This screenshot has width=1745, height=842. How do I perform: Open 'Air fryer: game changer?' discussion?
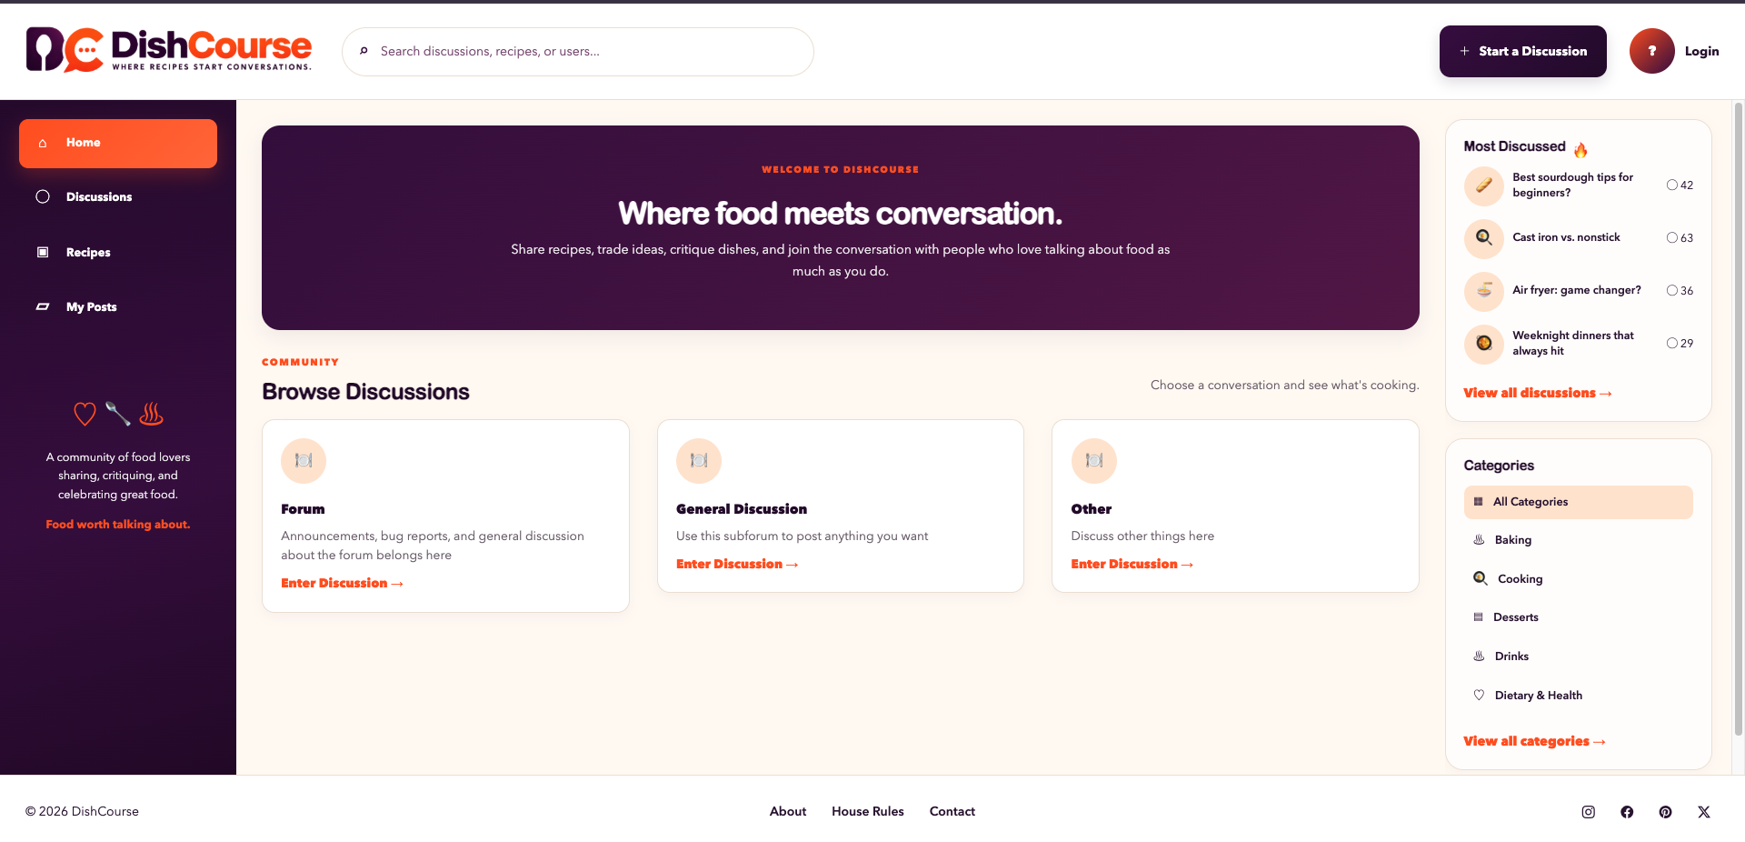click(x=1577, y=291)
